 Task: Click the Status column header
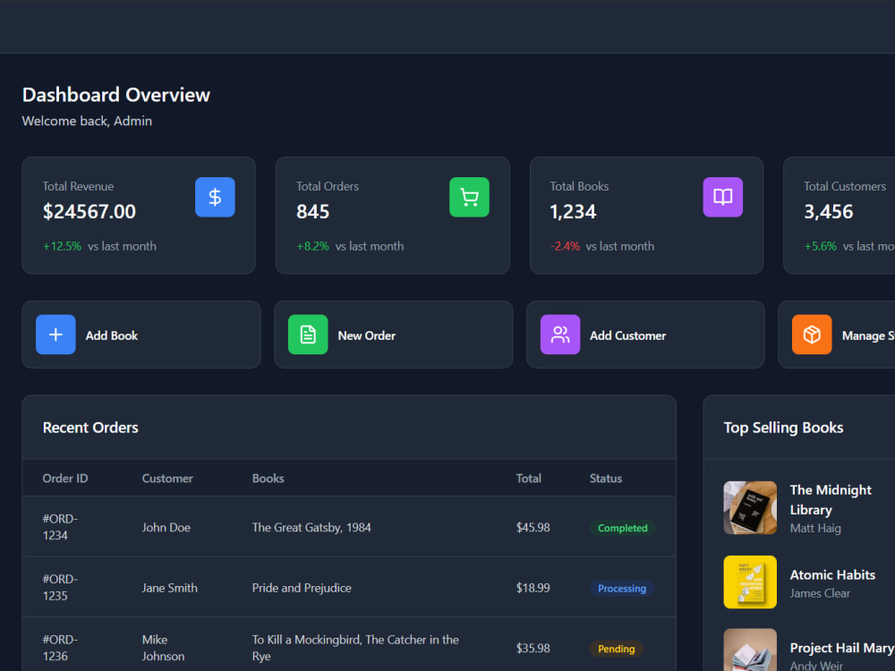click(x=606, y=478)
